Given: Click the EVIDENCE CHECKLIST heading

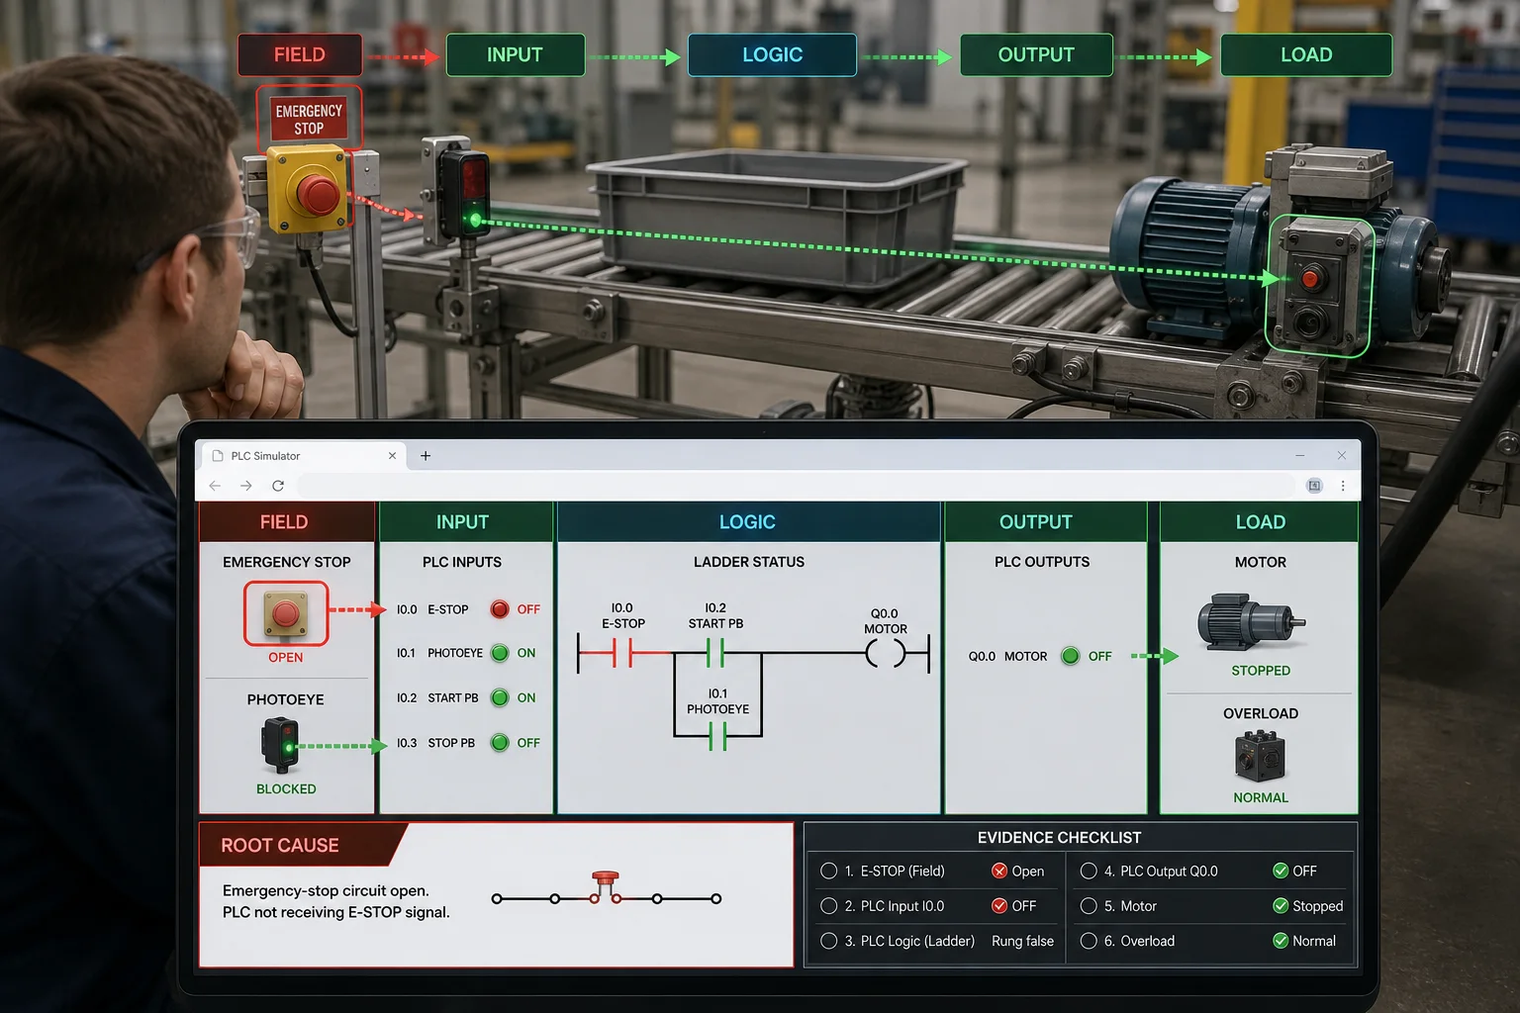Looking at the screenshot, I should (1060, 838).
